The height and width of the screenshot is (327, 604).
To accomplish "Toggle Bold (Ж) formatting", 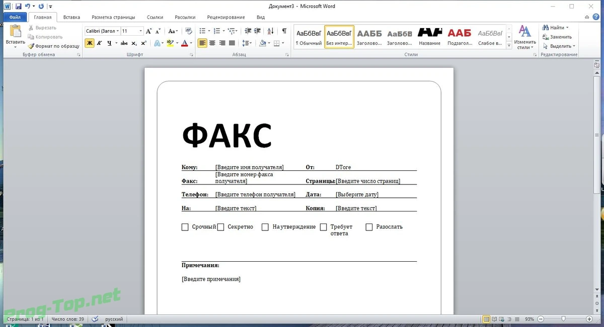I will 90,43.
